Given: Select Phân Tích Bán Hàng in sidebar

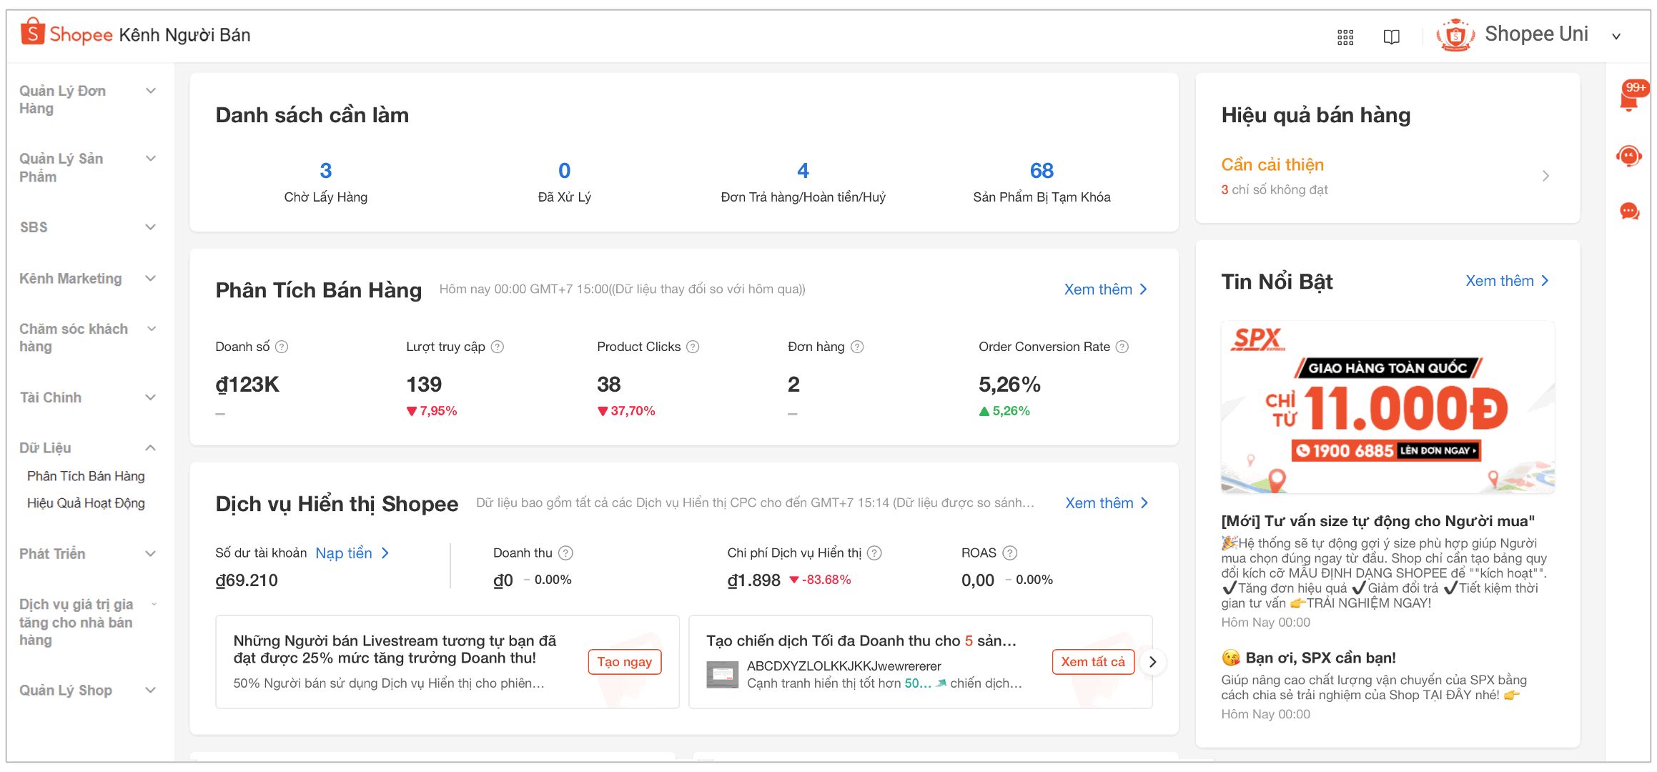Looking at the screenshot, I should (86, 476).
